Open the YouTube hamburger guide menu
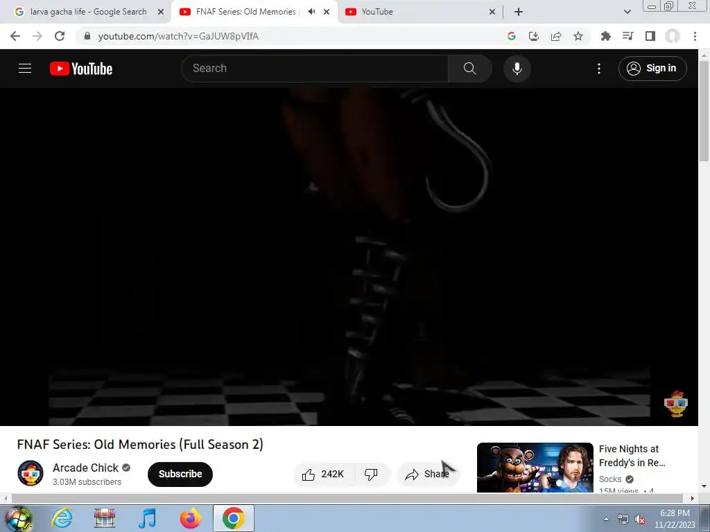 (25, 69)
